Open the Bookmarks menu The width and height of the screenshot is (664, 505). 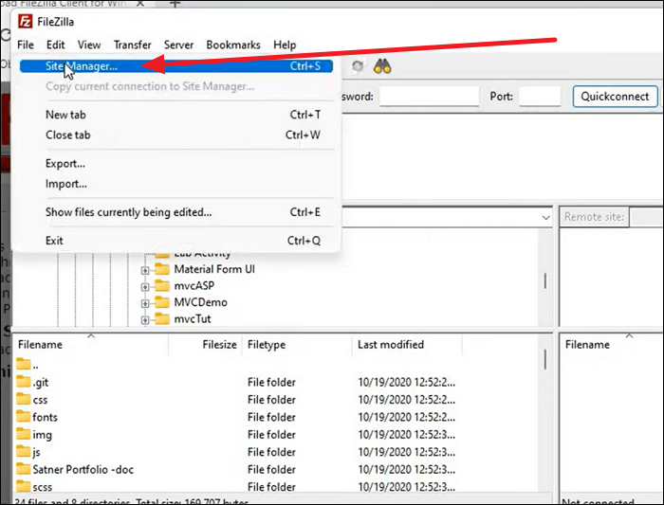click(233, 45)
